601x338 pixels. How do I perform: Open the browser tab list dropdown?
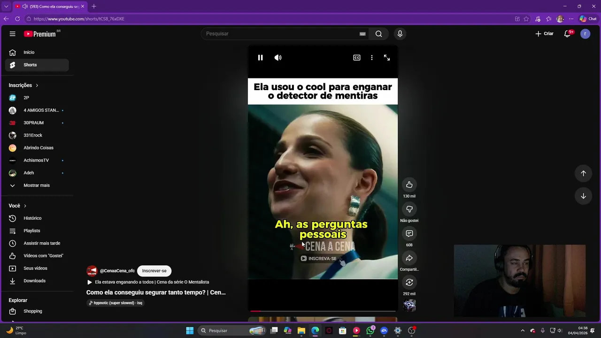click(x=6, y=6)
